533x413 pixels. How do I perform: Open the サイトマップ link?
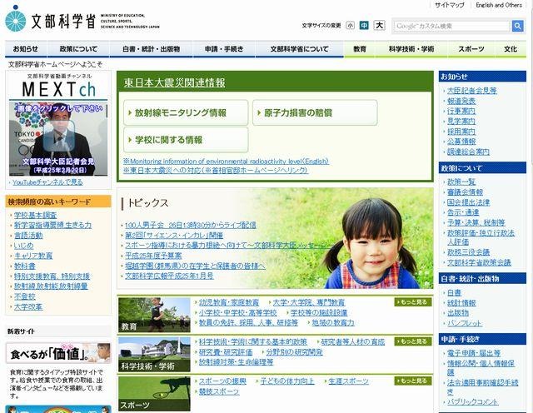[x=450, y=5]
